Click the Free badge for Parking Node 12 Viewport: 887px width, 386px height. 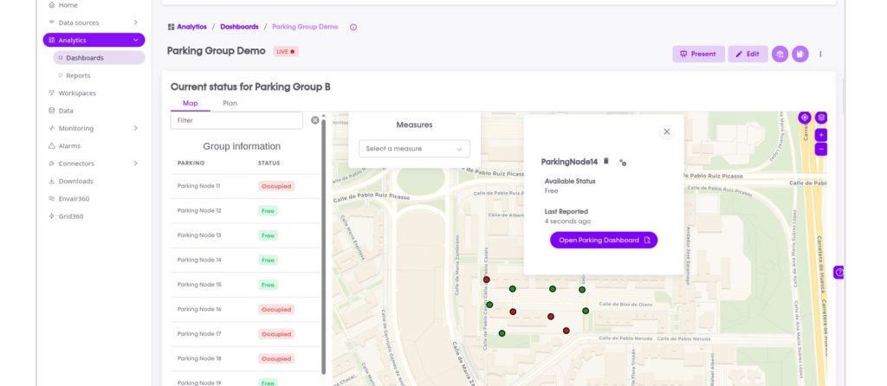coord(269,211)
